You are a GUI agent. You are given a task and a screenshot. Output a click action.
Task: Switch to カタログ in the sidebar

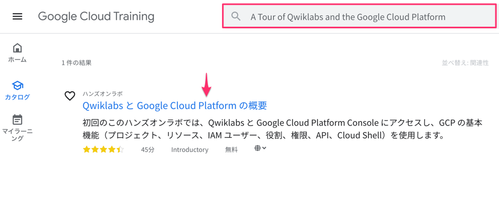tap(17, 97)
